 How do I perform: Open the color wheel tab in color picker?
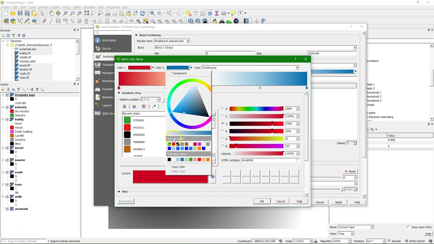tap(134, 106)
